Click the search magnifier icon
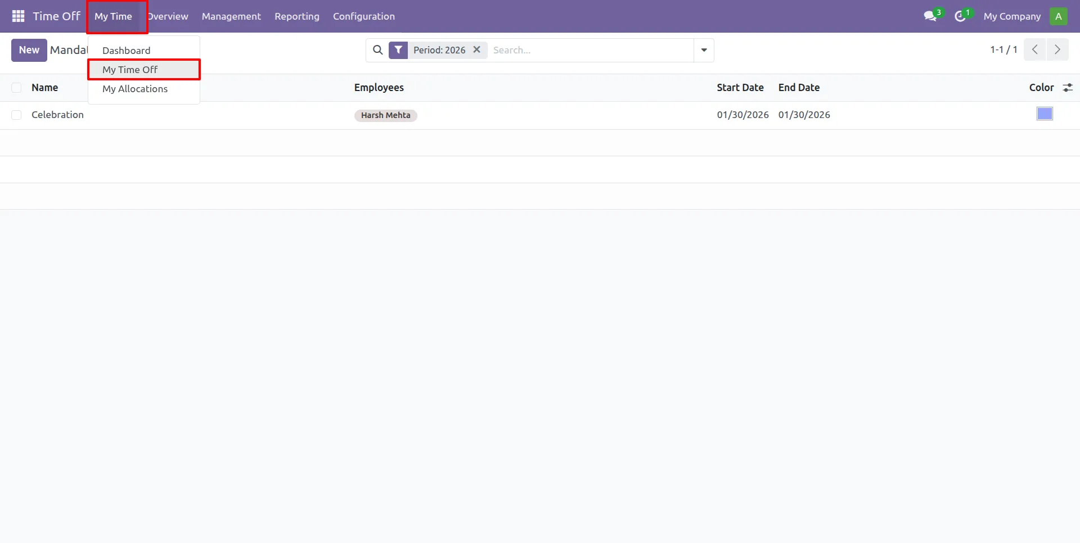The height and width of the screenshot is (543, 1080). click(378, 50)
